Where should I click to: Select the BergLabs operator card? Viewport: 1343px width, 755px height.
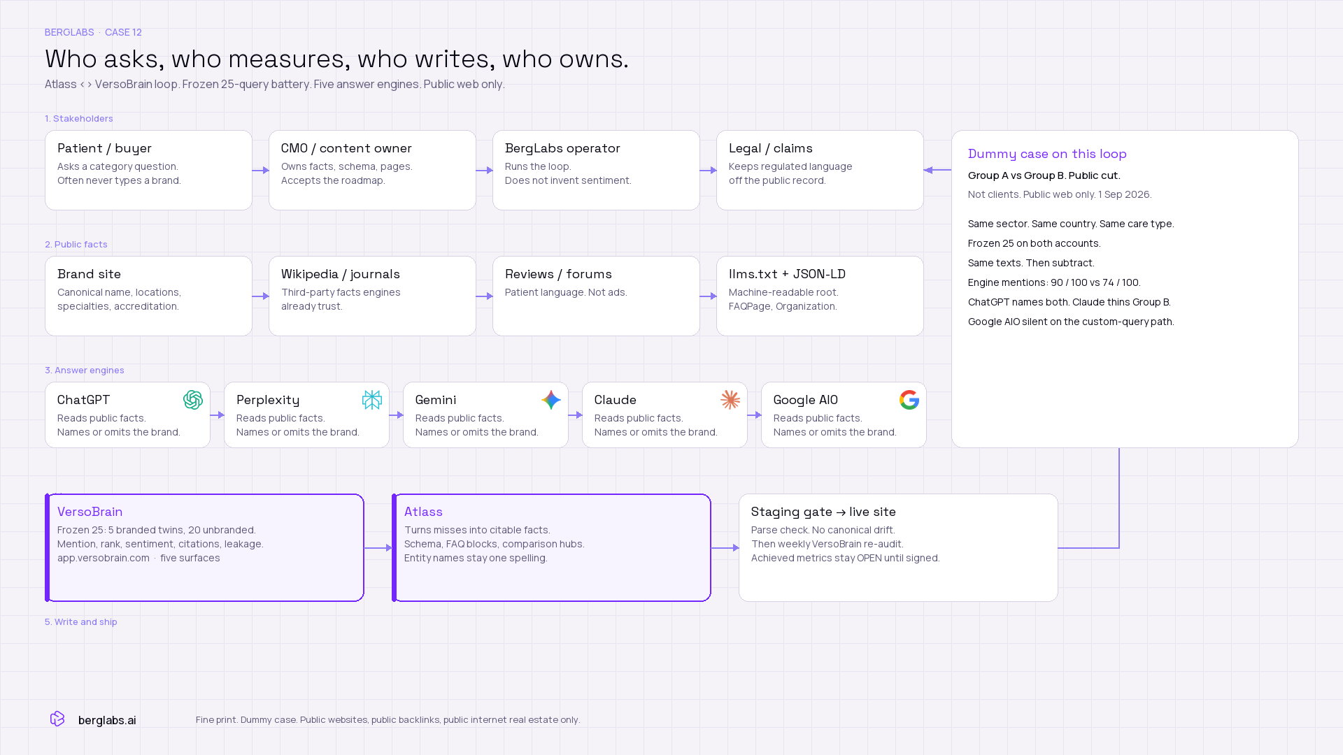tap(596, 170)
